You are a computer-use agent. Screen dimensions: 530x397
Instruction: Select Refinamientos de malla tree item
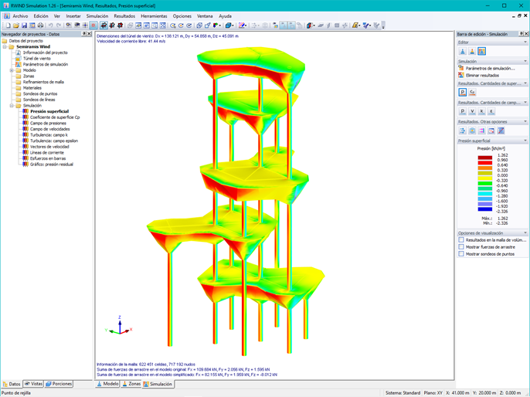point(43,82)
